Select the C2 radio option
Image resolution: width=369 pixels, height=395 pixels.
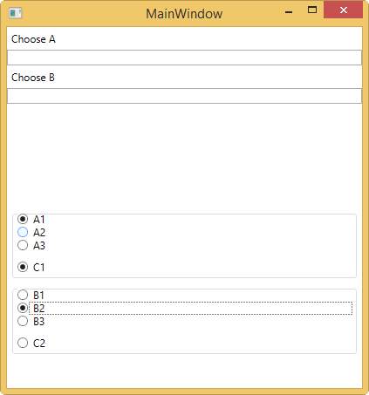click(x=23, y=343)
